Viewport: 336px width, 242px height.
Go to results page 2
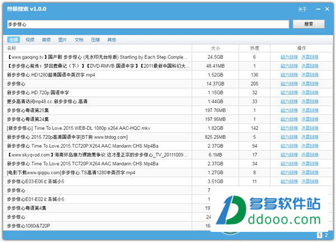pyautogui.click(x=326, y=235)
